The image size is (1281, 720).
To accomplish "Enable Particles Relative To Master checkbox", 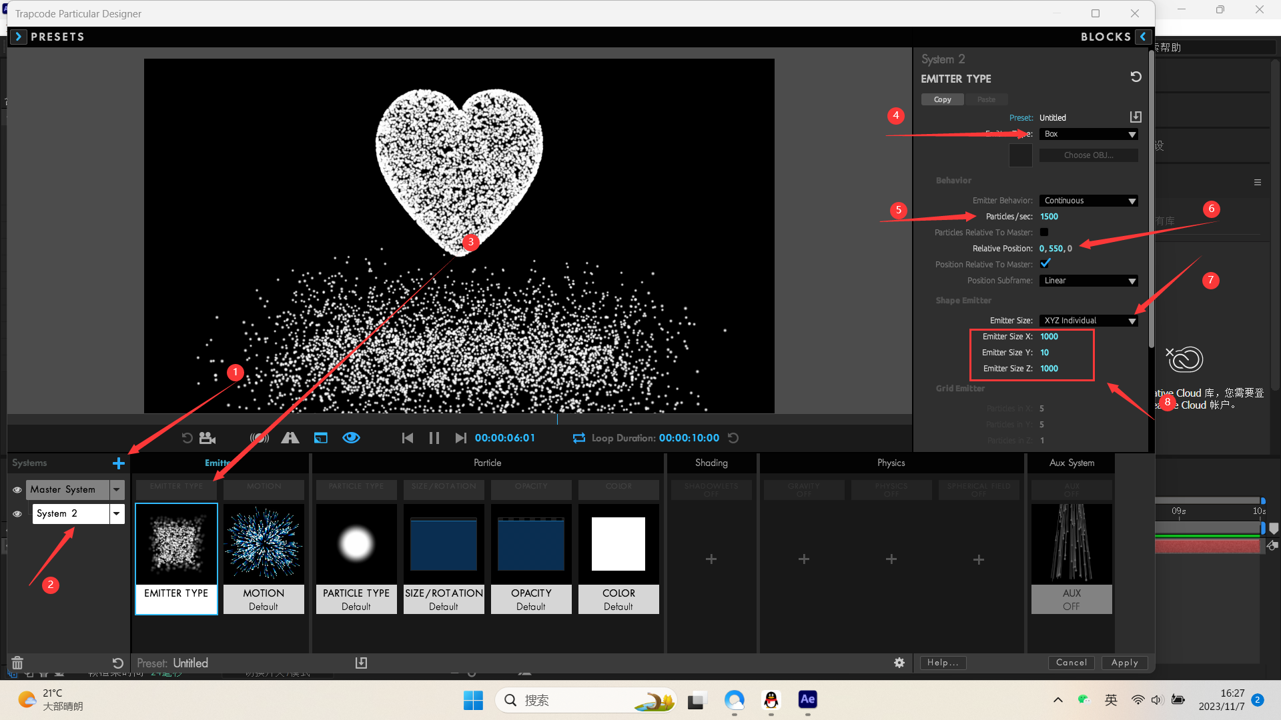I will coord(1044,232).
